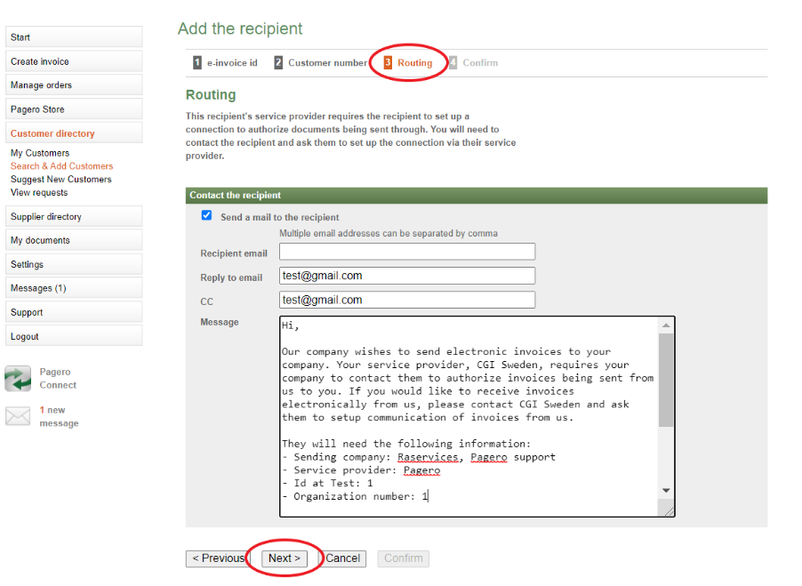Click the message box scroll down arrow

click(666, 491)
